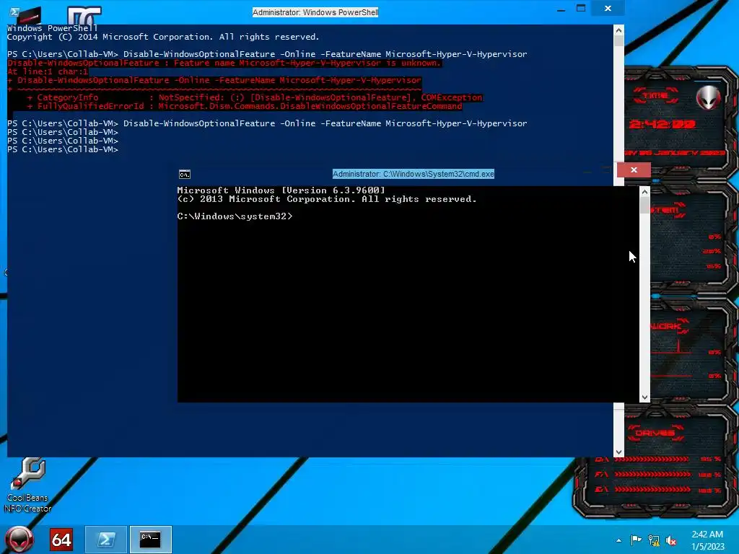Click the 'Administrator: Windows PowerShell' title text
This screenshot has height=554, width=739.
315,12
